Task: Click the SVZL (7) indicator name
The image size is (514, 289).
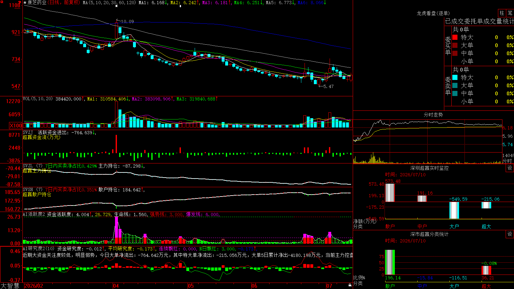Action: pyautogui.click(x=32, y=166)
